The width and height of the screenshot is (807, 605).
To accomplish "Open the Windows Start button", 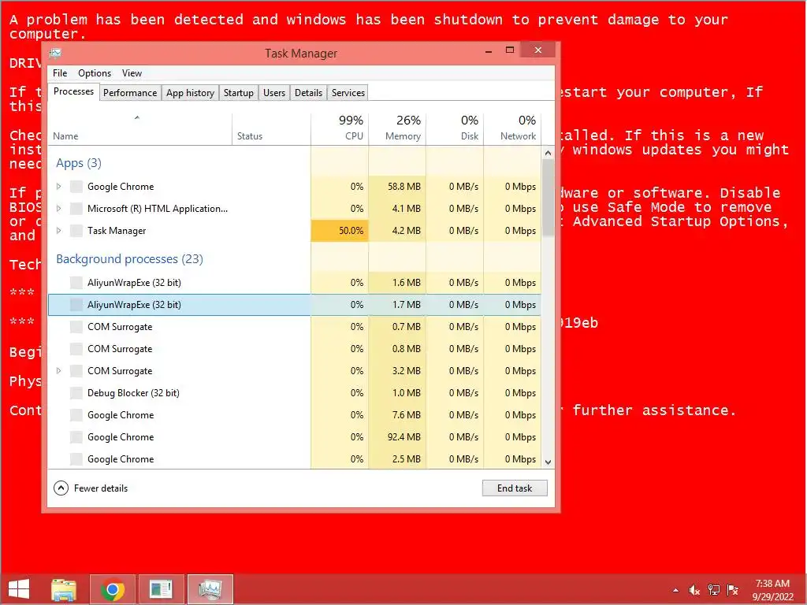I will [19, 589].
